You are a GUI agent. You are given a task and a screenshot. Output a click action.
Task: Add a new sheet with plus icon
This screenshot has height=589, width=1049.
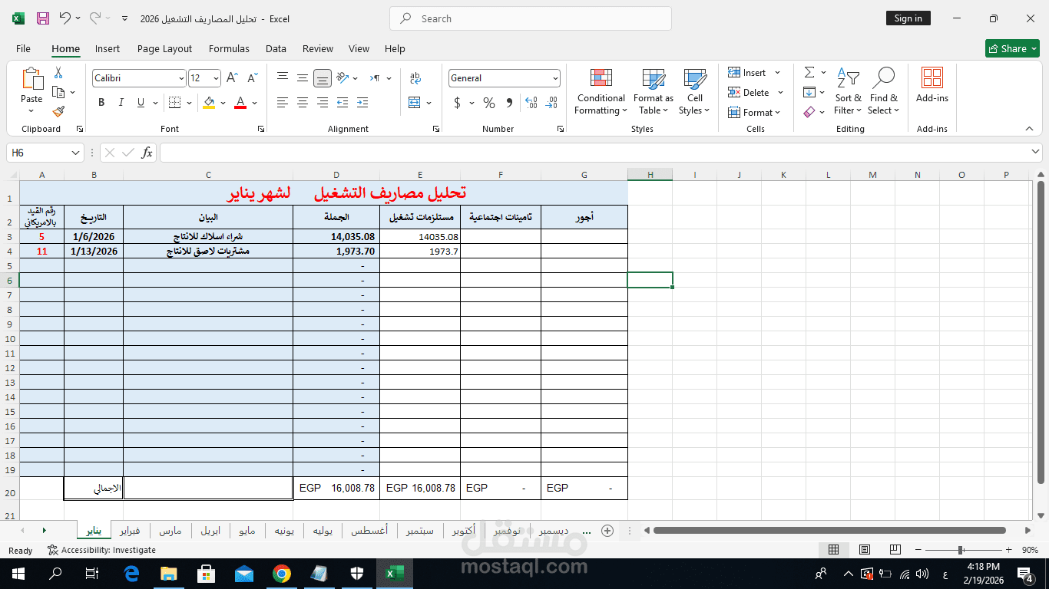tap(607, 531)
